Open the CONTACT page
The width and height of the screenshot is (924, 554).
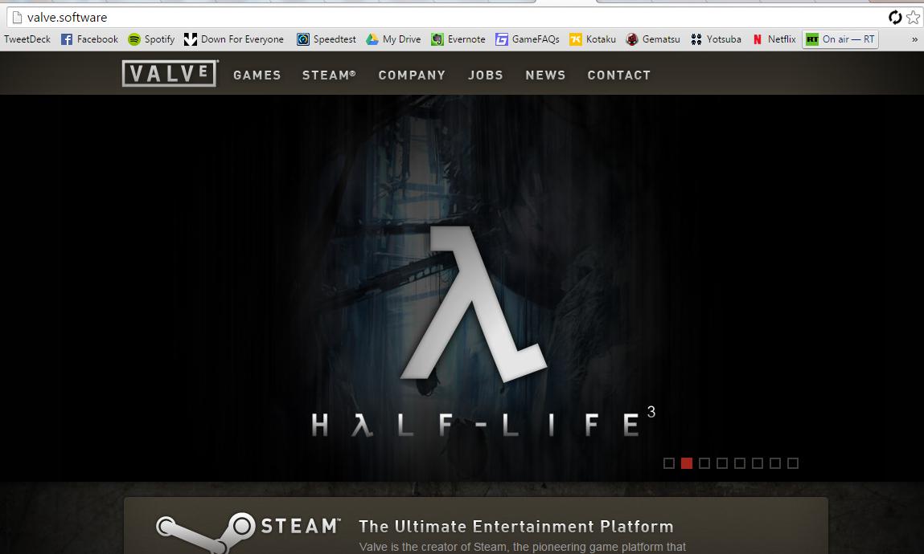click(619, 75)
